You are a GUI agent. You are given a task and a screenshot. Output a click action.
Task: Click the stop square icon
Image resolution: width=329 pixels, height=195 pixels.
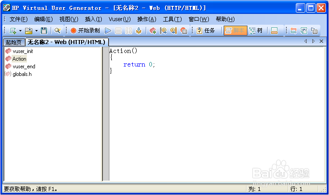click(118, 31)
